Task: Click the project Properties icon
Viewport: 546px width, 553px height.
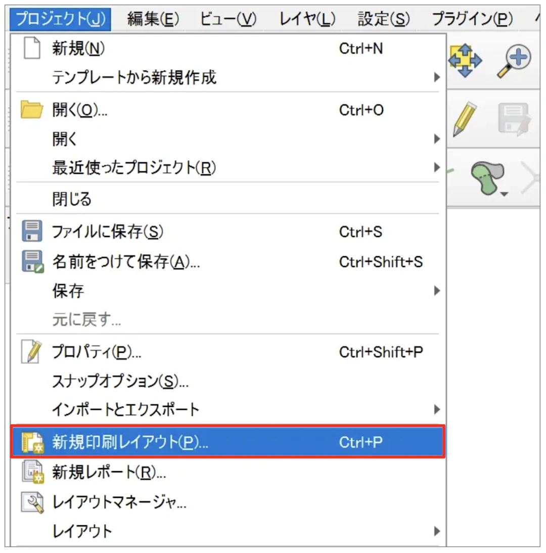Action: [x=32, y=352]
